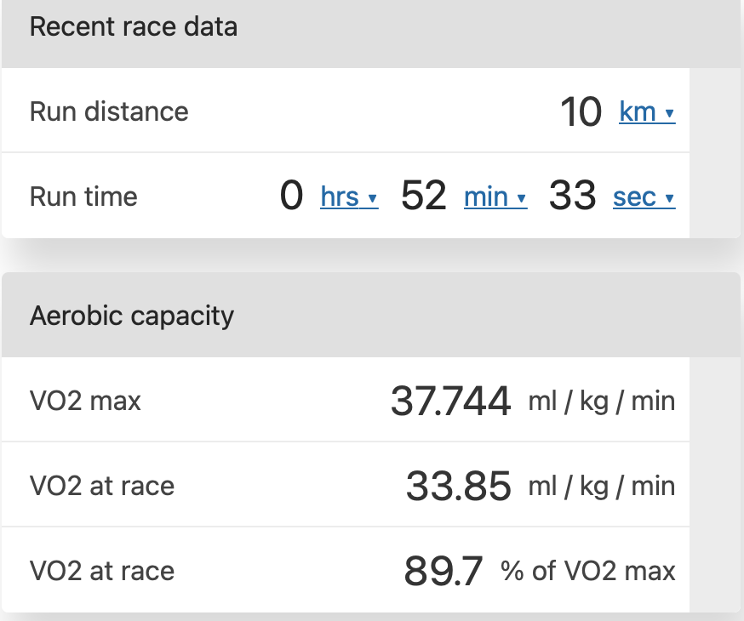This screenshot has width=744, height=621.
Task: Click the ml / kg / min unit beside 33.85
Action: click(601, 486)
